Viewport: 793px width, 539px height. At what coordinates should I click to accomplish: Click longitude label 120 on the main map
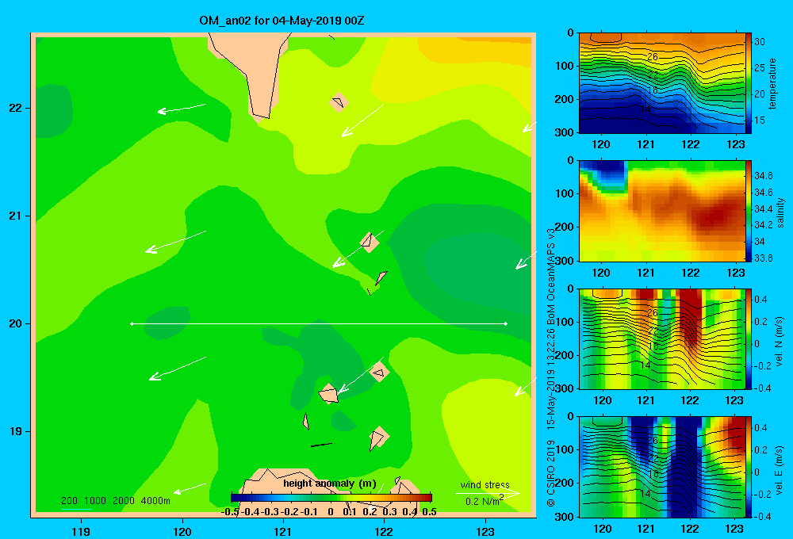pos(182,531)
